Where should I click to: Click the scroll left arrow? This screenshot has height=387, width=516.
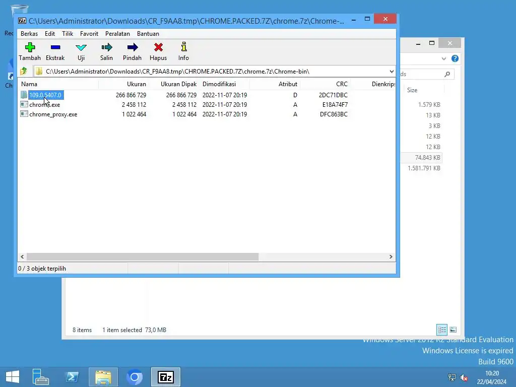tap(22, 256)
